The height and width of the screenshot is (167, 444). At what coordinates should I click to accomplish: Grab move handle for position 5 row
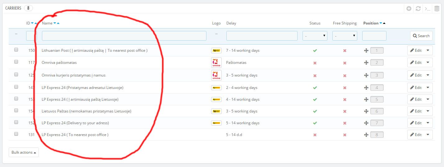click(366, 99)
